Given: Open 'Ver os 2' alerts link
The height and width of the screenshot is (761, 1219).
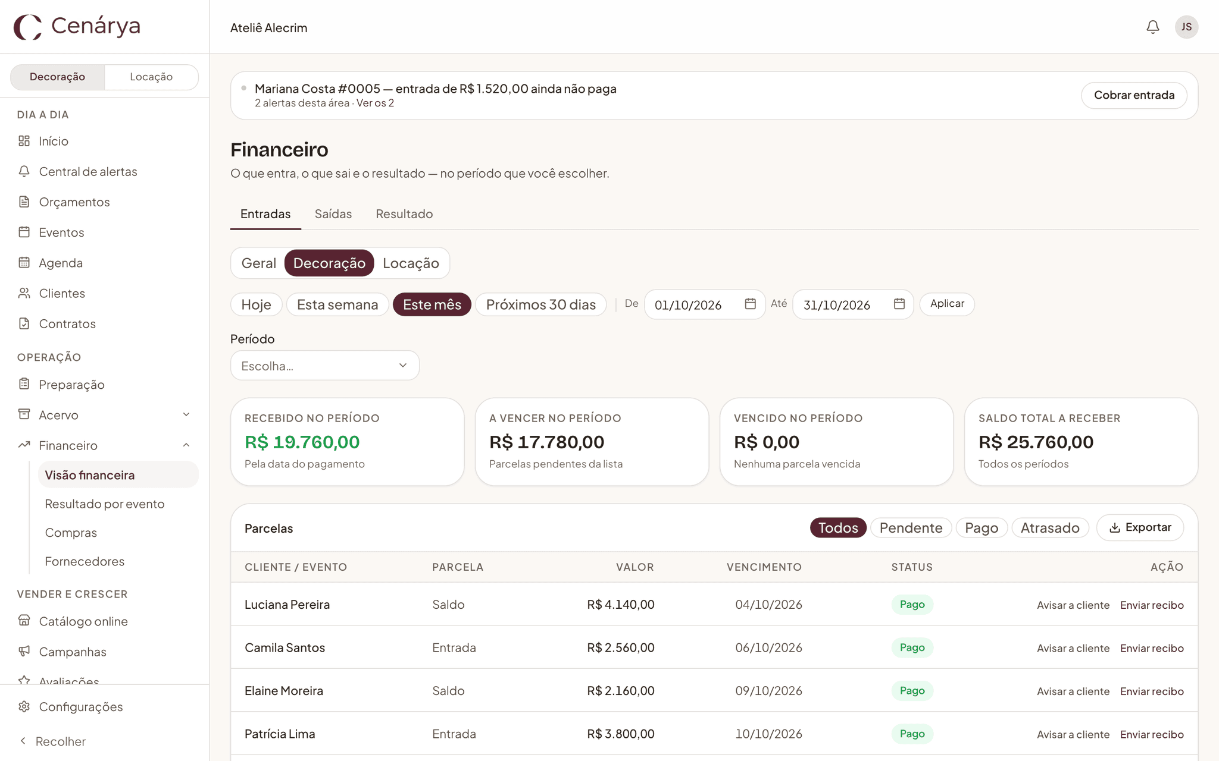Looking at the screenshot, I should [375, 103].
